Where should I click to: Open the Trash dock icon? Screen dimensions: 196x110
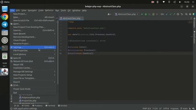(5, 56)
